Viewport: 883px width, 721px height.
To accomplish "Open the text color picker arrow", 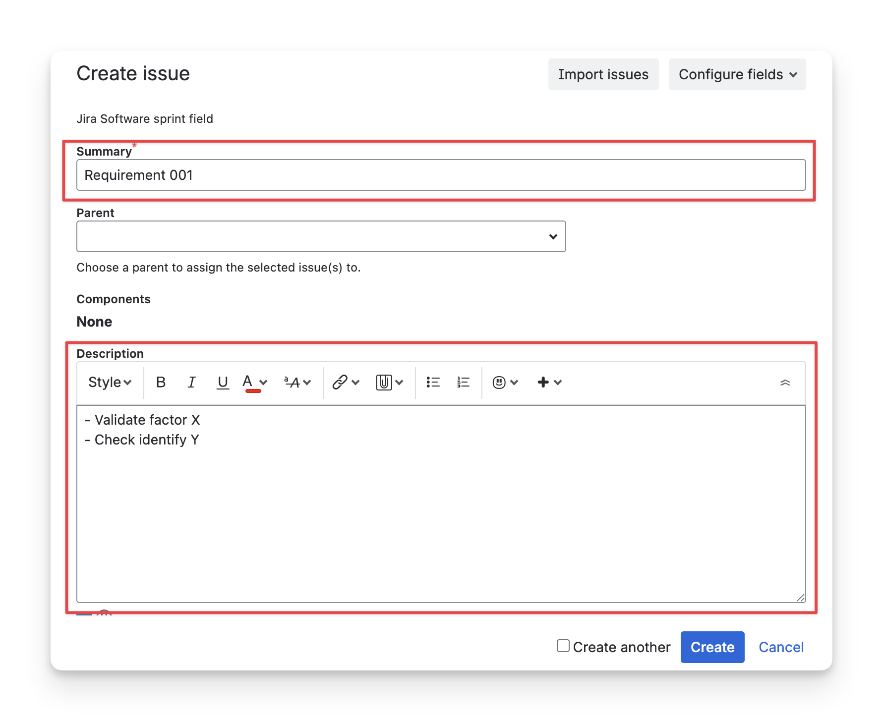I will [x=263, y=383].
